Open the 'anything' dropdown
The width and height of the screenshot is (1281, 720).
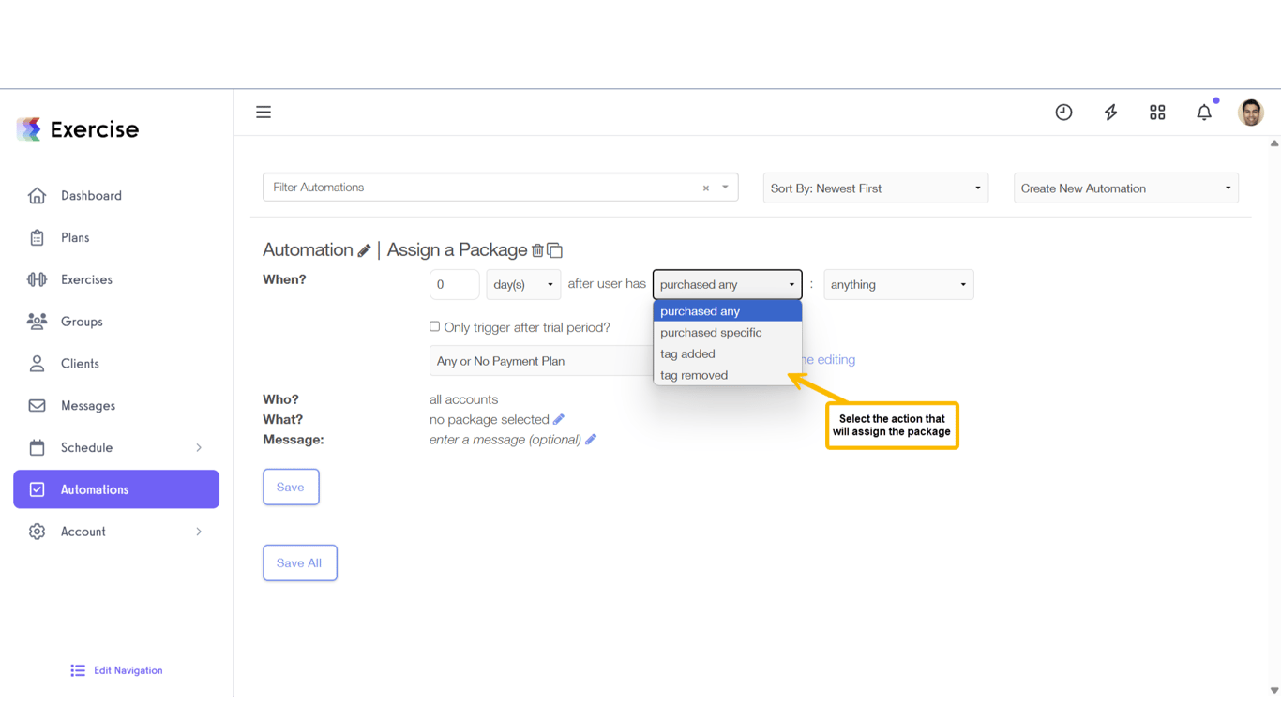pos(897,284)
